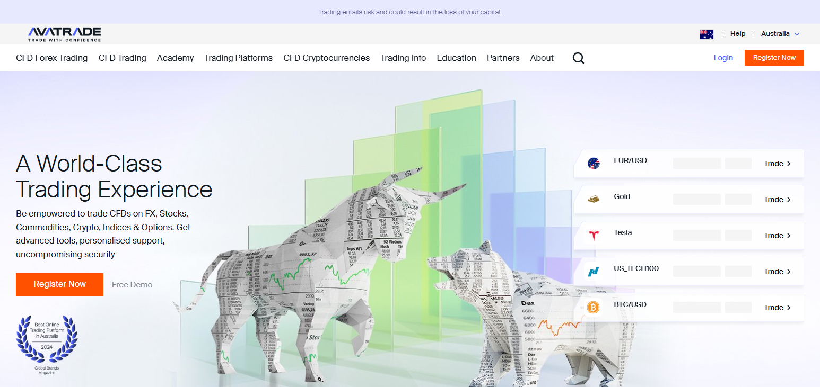The width and height of the screenshot is (820, 387).
Task: Click the Tesla logo icon
Action: [x=594, y=236]
